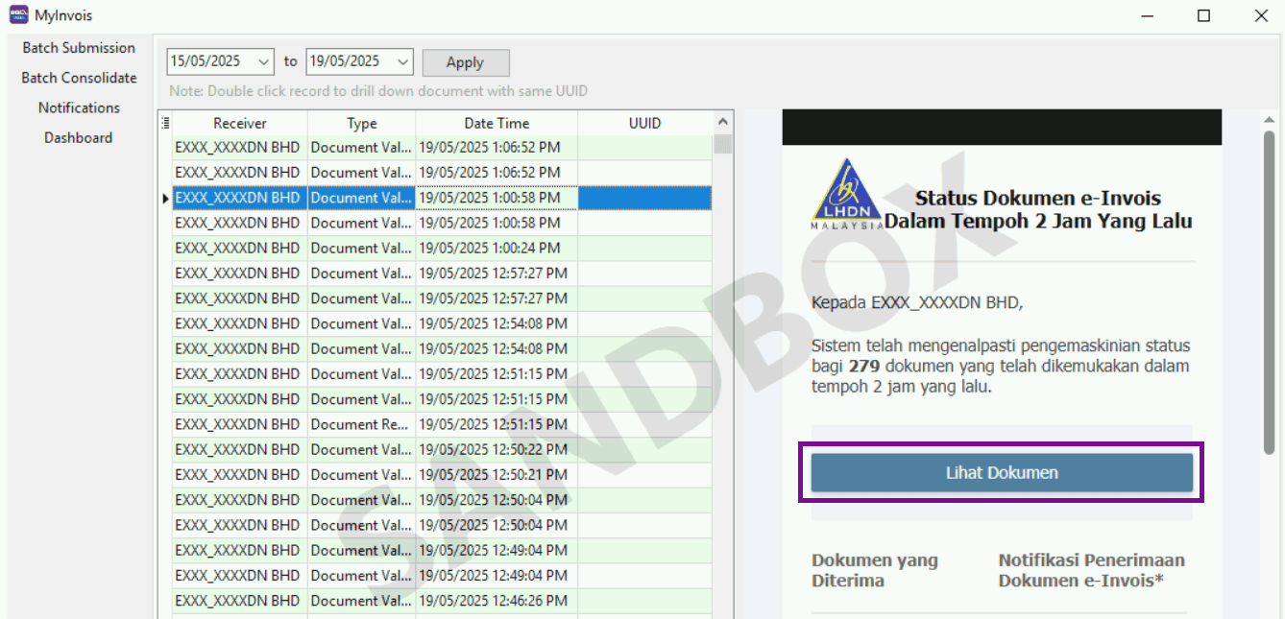Open Batch Consolidate menu

(79, 78)
